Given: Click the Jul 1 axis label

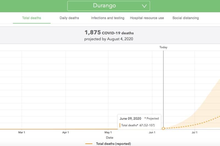Looking at the screenshot, I should (x=194, y=133).
